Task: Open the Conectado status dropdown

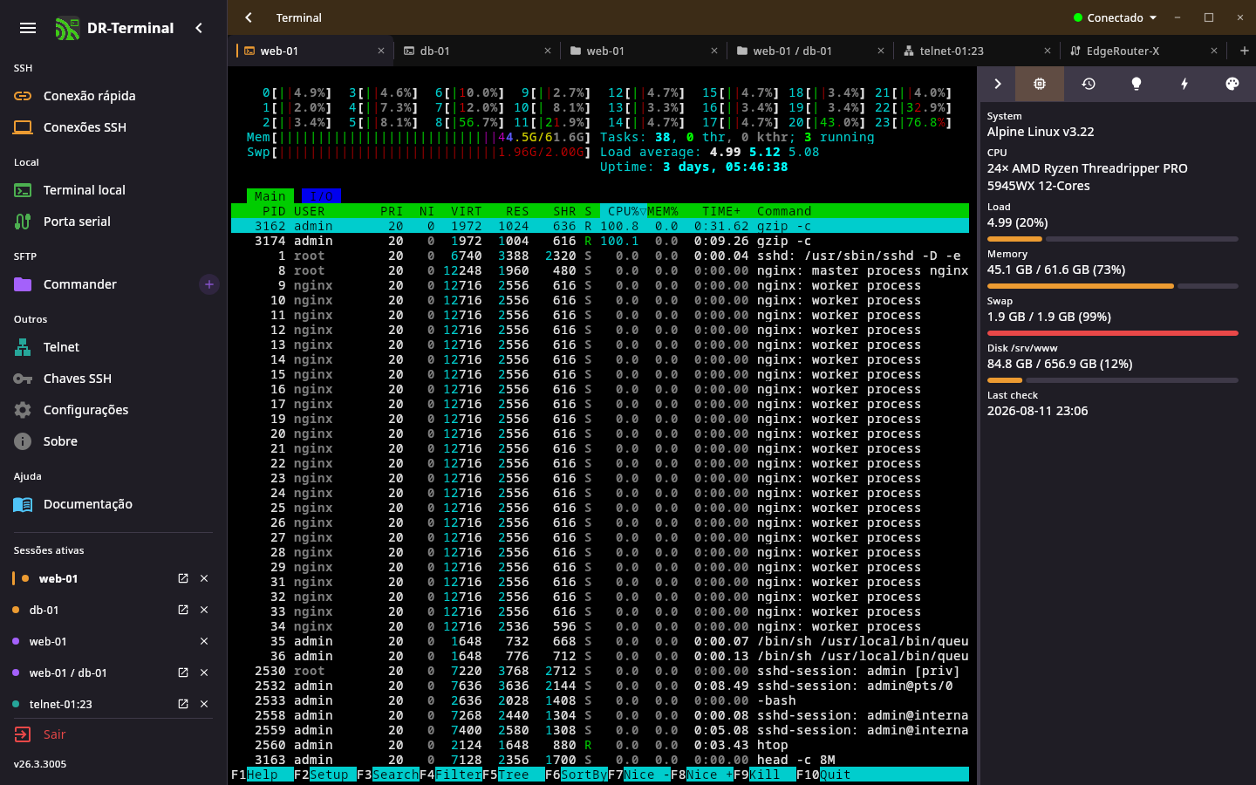Action: [1115, 17]
